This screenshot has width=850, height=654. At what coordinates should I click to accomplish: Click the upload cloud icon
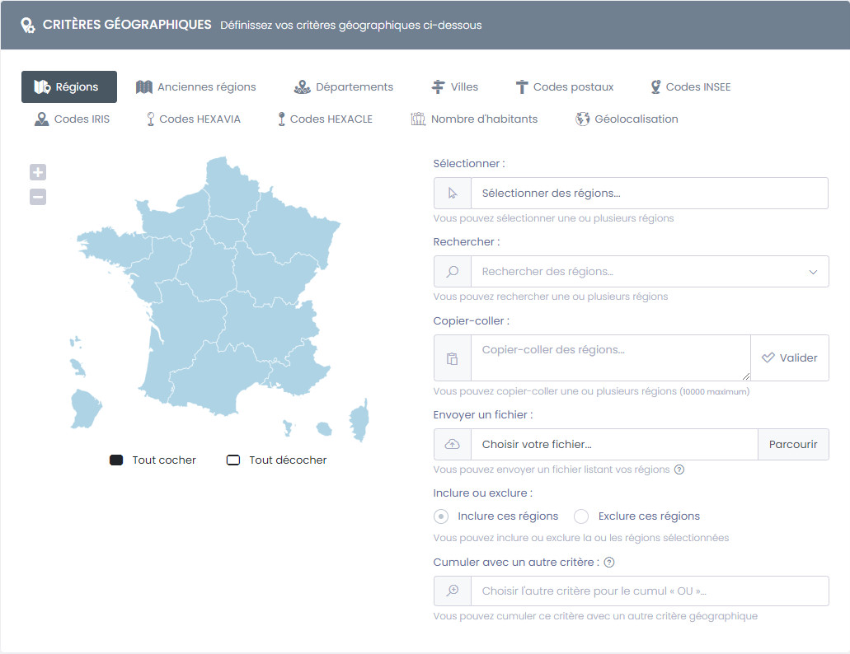(452, 444)
